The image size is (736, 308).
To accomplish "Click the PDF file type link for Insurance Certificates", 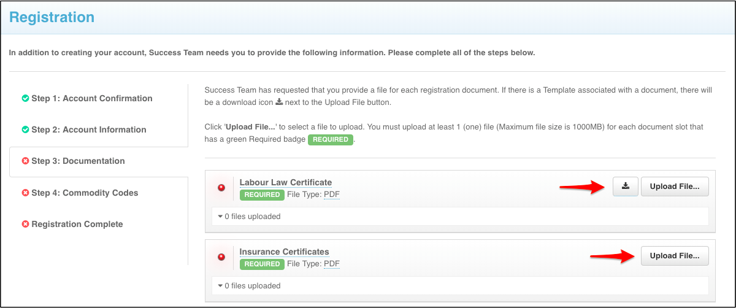I will tap(332, 264).
